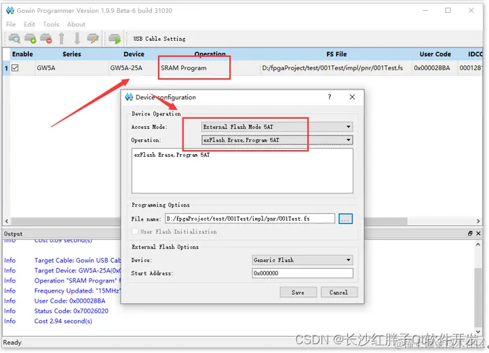Click the Scan Device toolbar icon
Screen dimensions: 489x353
[14, 39]
